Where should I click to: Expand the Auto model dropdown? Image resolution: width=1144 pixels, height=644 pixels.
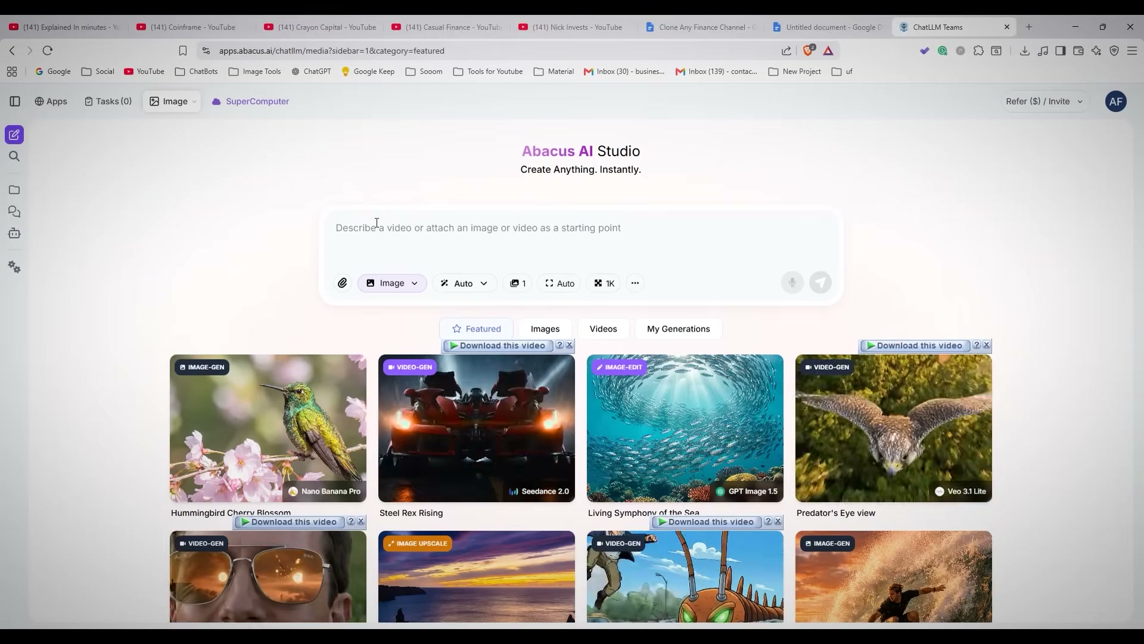(464, 283)
